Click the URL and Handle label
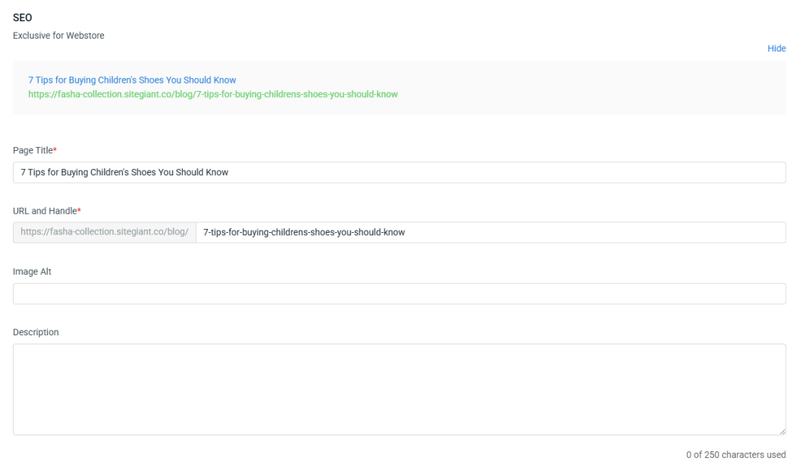The height and width of the screenshot is (474, 801). tap(44, 211)
